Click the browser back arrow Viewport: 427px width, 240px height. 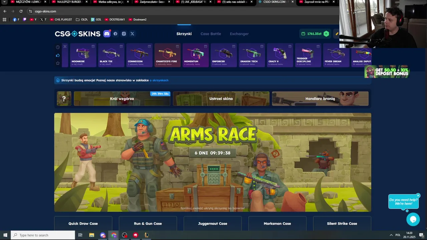[x=5, y=11]
